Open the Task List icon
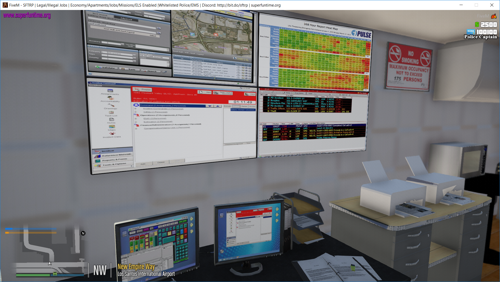 [111, 112]
